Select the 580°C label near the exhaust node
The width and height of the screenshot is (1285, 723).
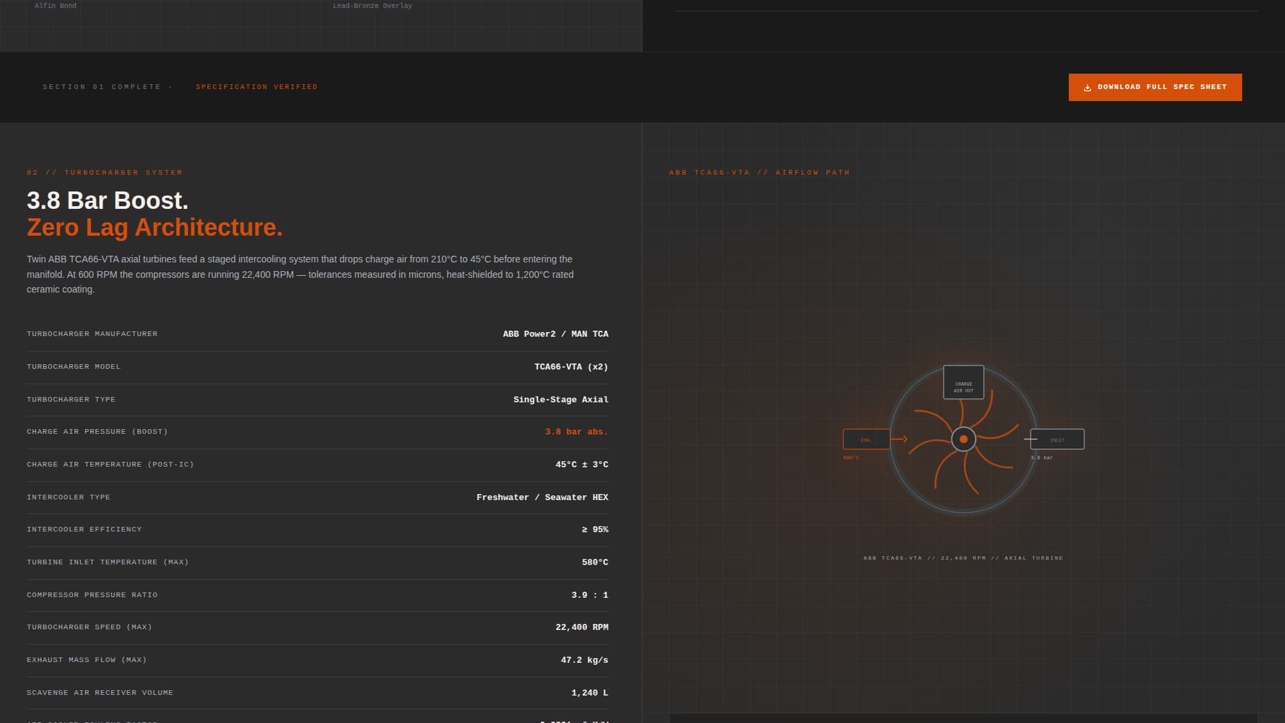click(851, 458)
